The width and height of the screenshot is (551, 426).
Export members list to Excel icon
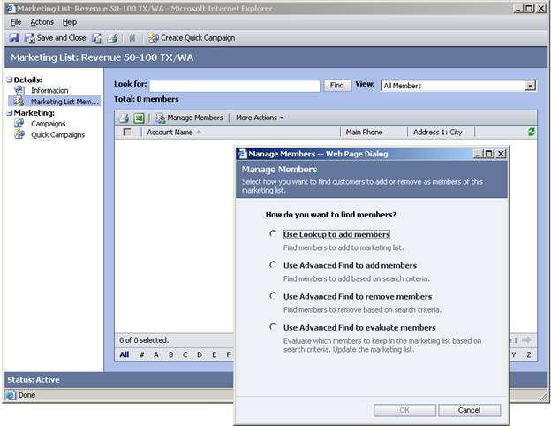140,118
